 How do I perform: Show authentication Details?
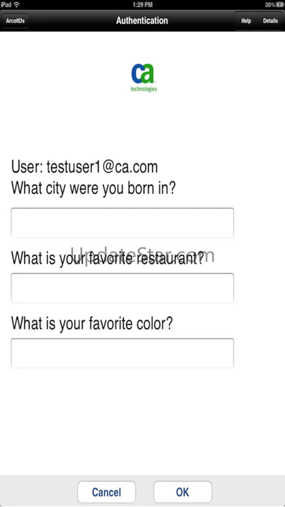point(270,21)
